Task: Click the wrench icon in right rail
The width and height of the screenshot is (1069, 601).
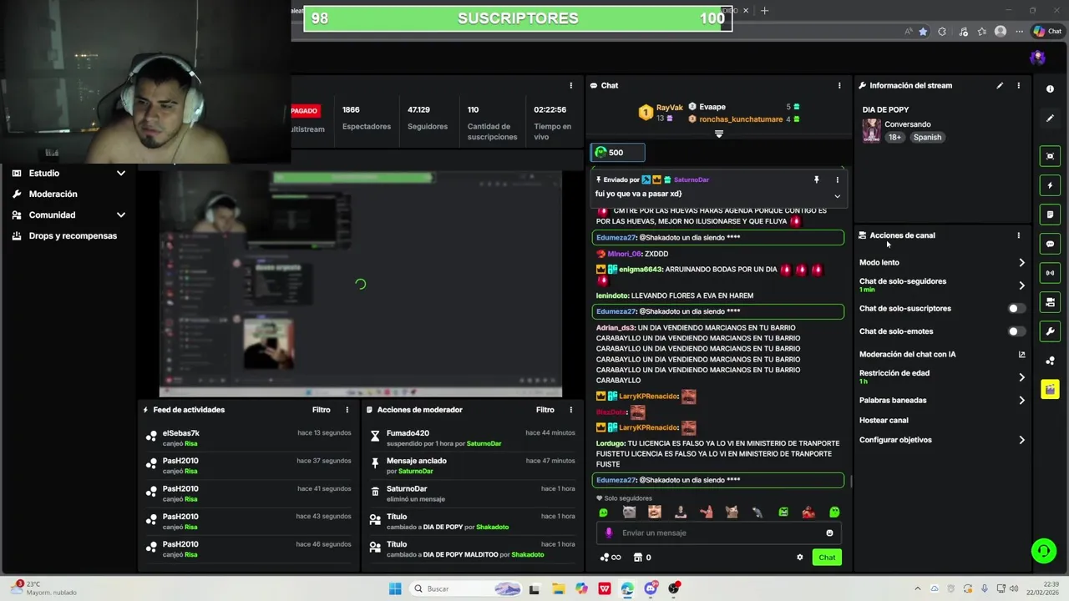Action: pos(1050,331)
